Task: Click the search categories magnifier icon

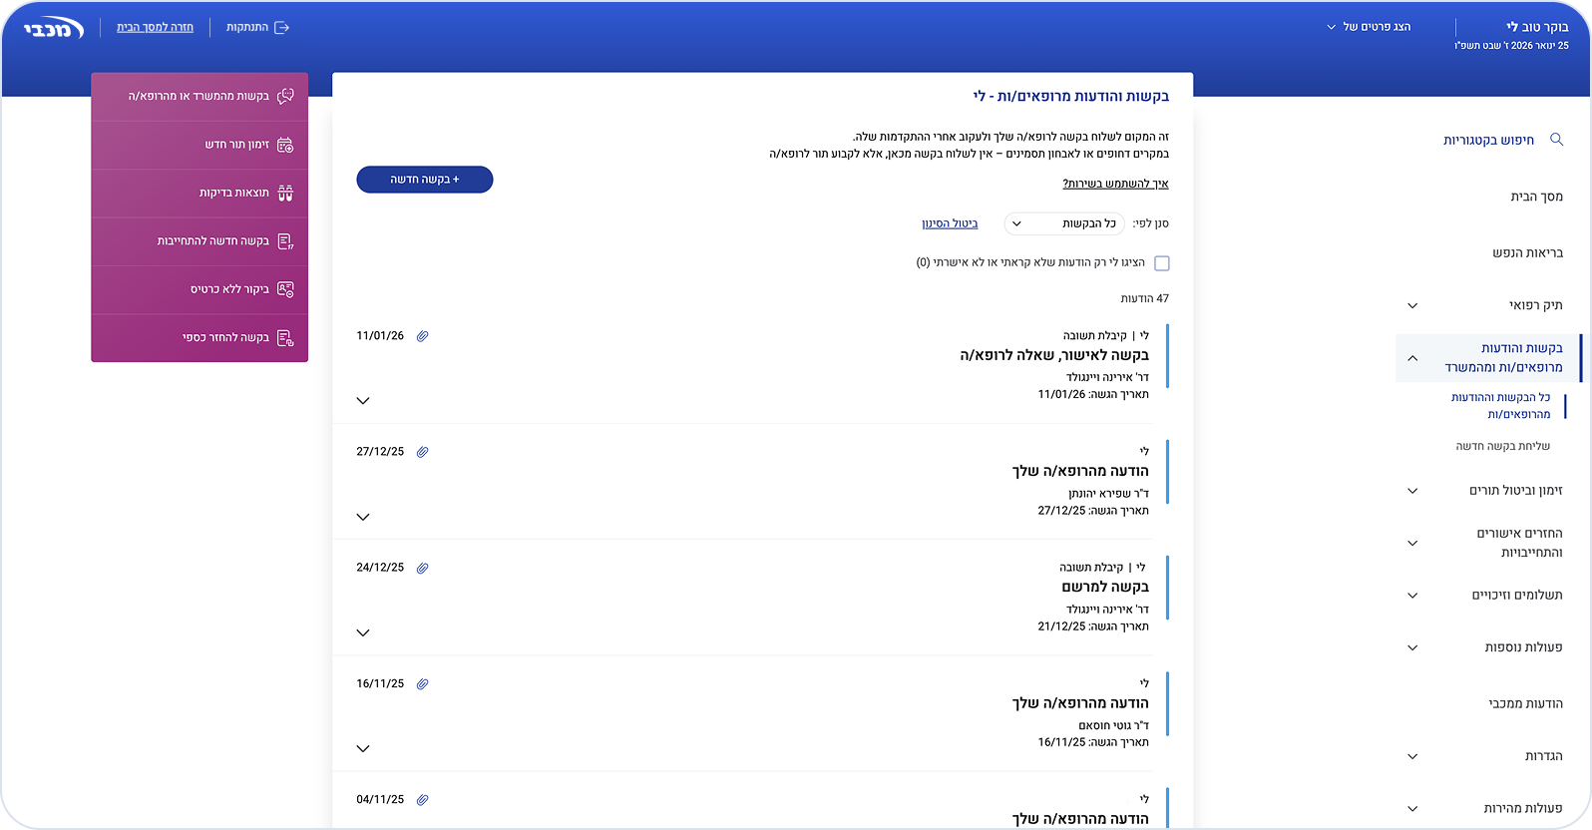Action: (1556, 140)
